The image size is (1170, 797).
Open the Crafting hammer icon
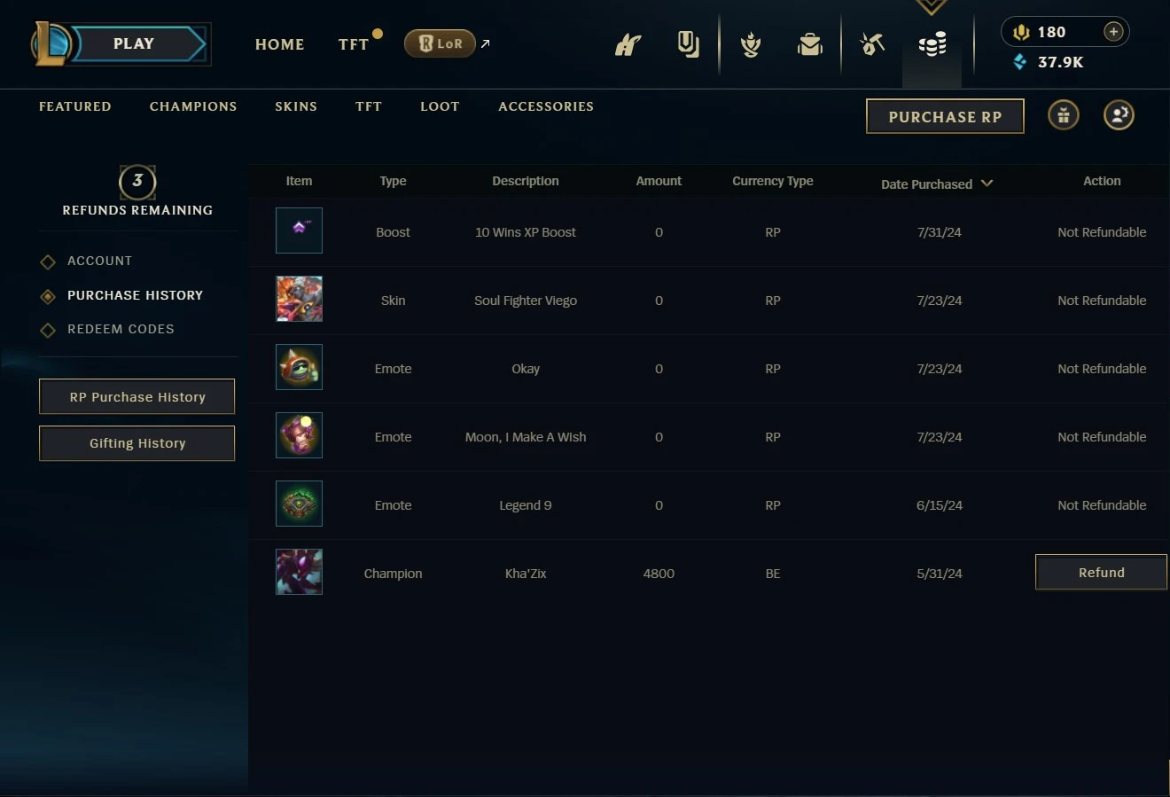click(872, 43)
